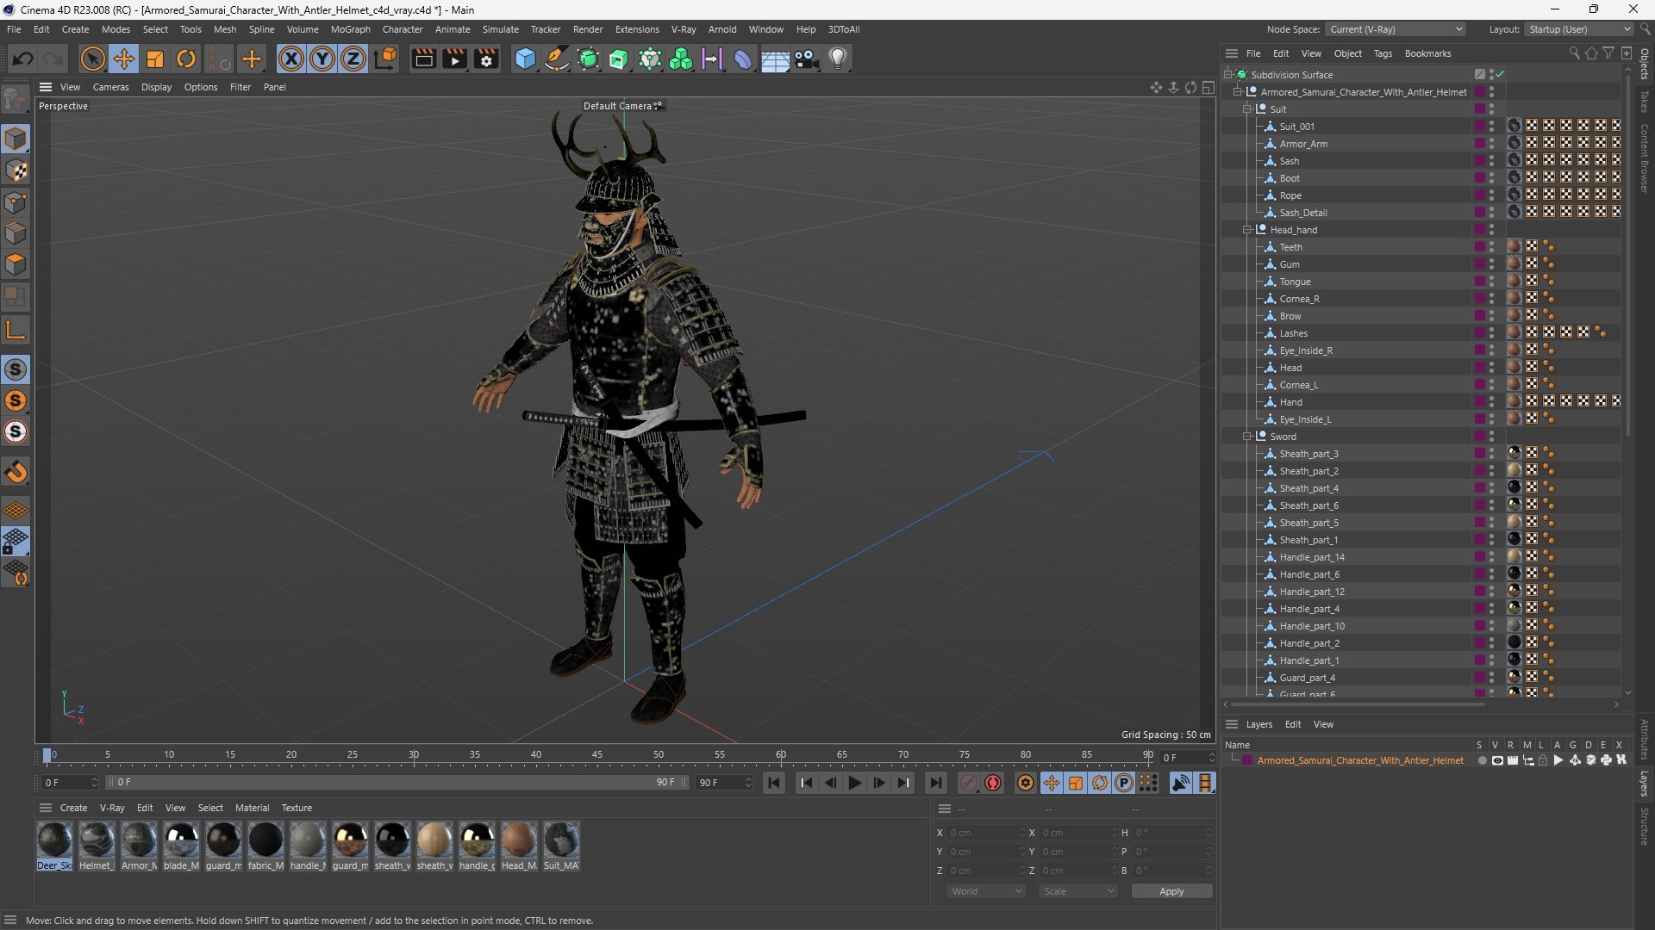Click the Live Selection tool

92,59
